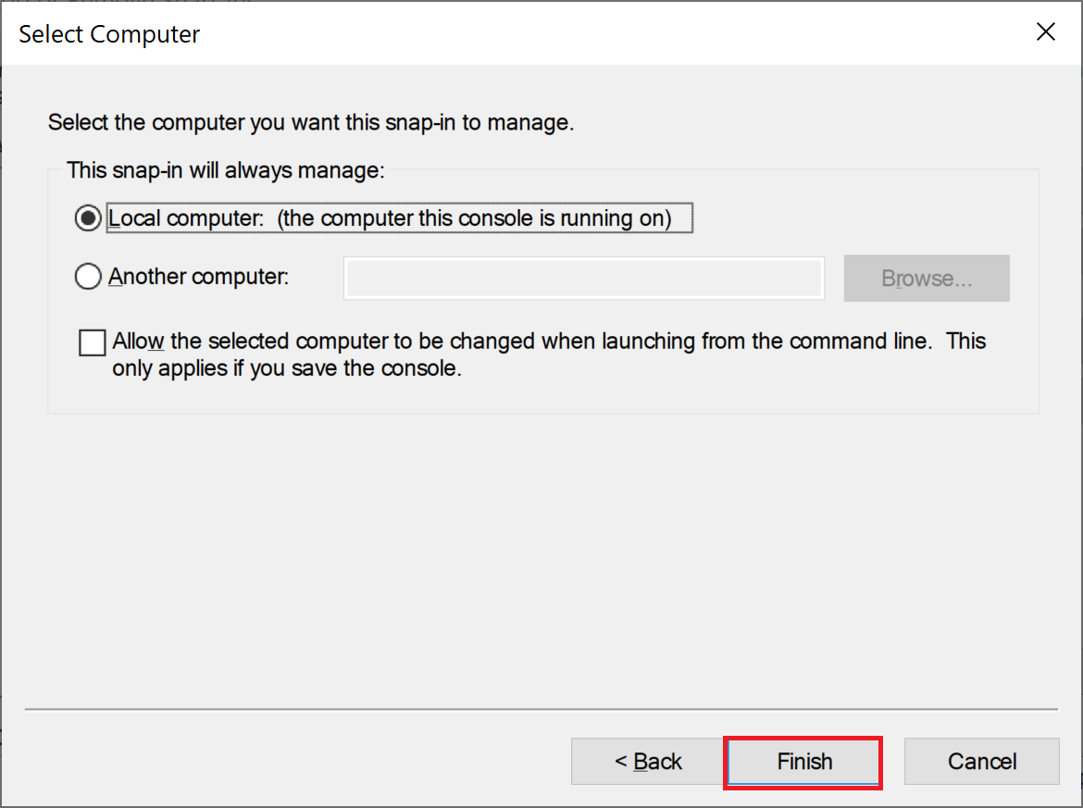The width and height of the screenshot is (1083, 808).
Task: Click the empty area below the options group
Action: (541, 555)
